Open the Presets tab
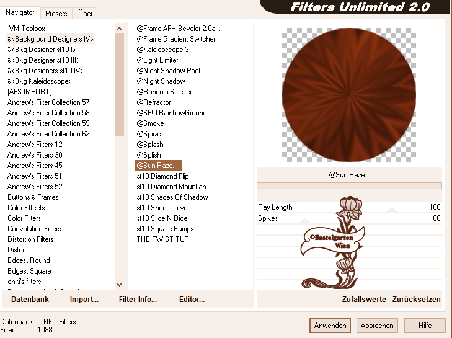The width and height of the screenshot is (452, 338). point(56,13)
